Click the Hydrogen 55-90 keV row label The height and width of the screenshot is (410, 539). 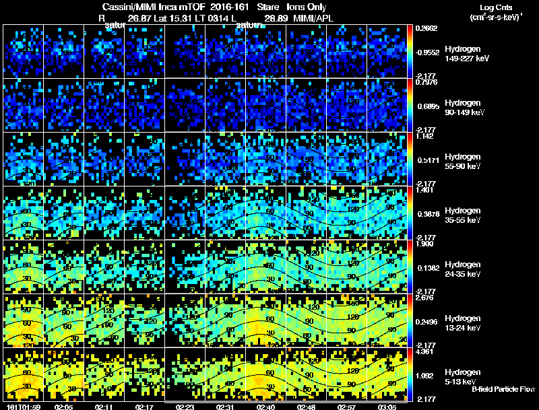point(463,162)
